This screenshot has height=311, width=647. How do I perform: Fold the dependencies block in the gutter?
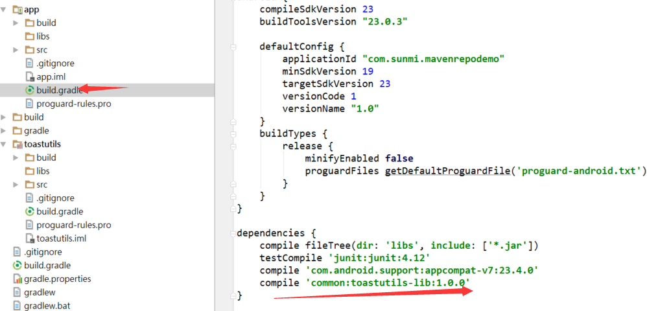pos(233,234)
